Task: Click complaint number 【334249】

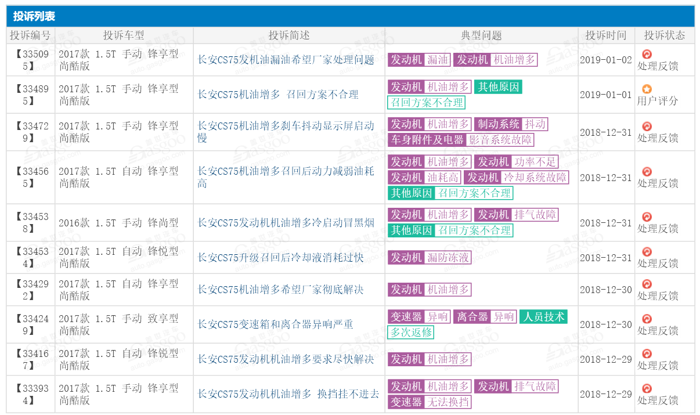Action: [30, 324]
